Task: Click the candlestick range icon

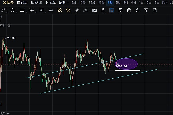Action: [94, 10]
